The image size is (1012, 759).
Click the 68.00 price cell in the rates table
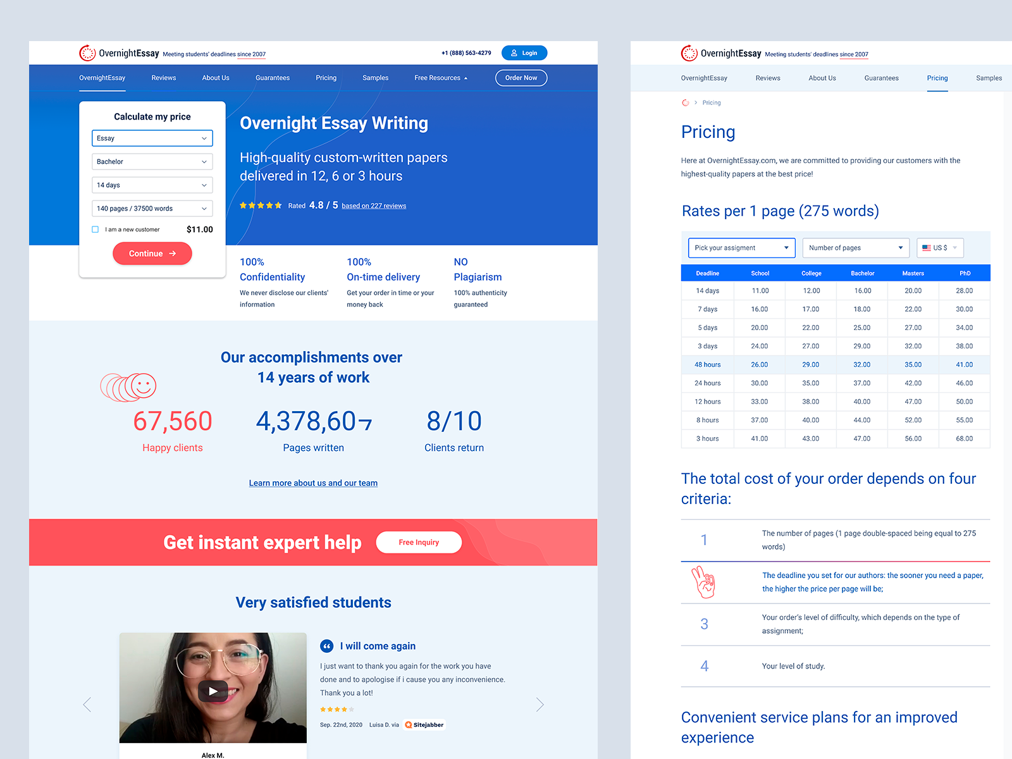tap(965, 438)
